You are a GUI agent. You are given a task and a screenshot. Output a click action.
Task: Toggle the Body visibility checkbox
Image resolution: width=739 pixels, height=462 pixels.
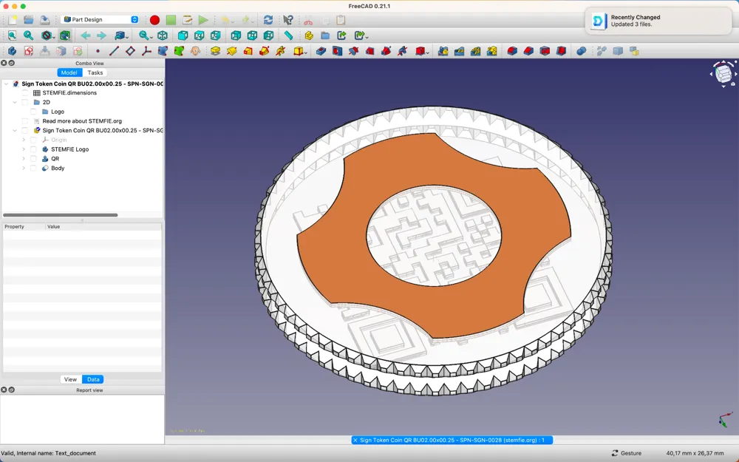(33, 169)
